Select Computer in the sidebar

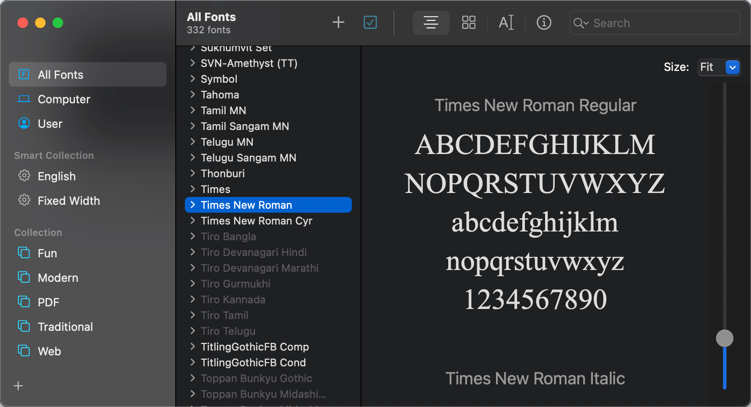(x=88, y=99)
